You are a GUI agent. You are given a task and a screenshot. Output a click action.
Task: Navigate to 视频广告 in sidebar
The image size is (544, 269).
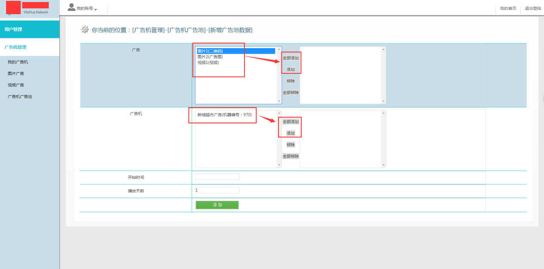[x=16, y=85]
